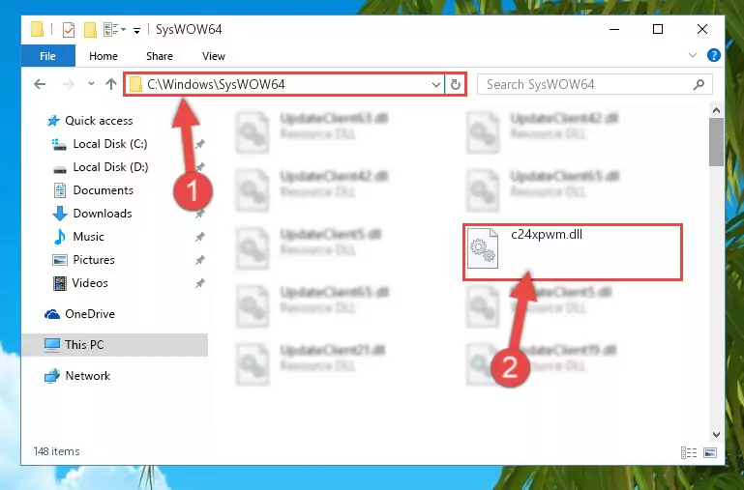Click the Back navigation arrow
The image size is (744, 490).
coord(40,84)
